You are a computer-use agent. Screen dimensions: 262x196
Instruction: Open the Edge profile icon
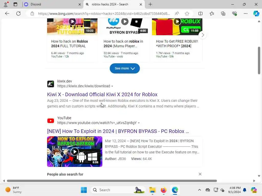(6, 4)
